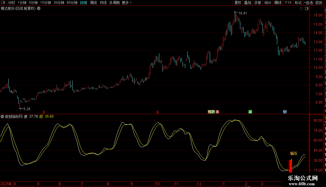Screen dimensions: 326x187
Task: Activate the 画线 drawing tools button
Action: pyautogui.click(x=278, y=3)
